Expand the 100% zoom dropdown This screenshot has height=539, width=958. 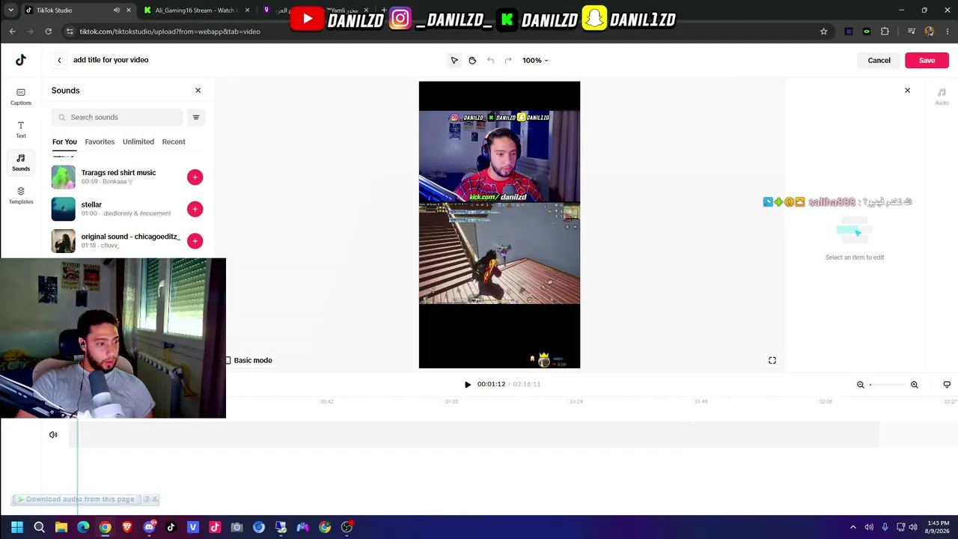click(535, 60)
